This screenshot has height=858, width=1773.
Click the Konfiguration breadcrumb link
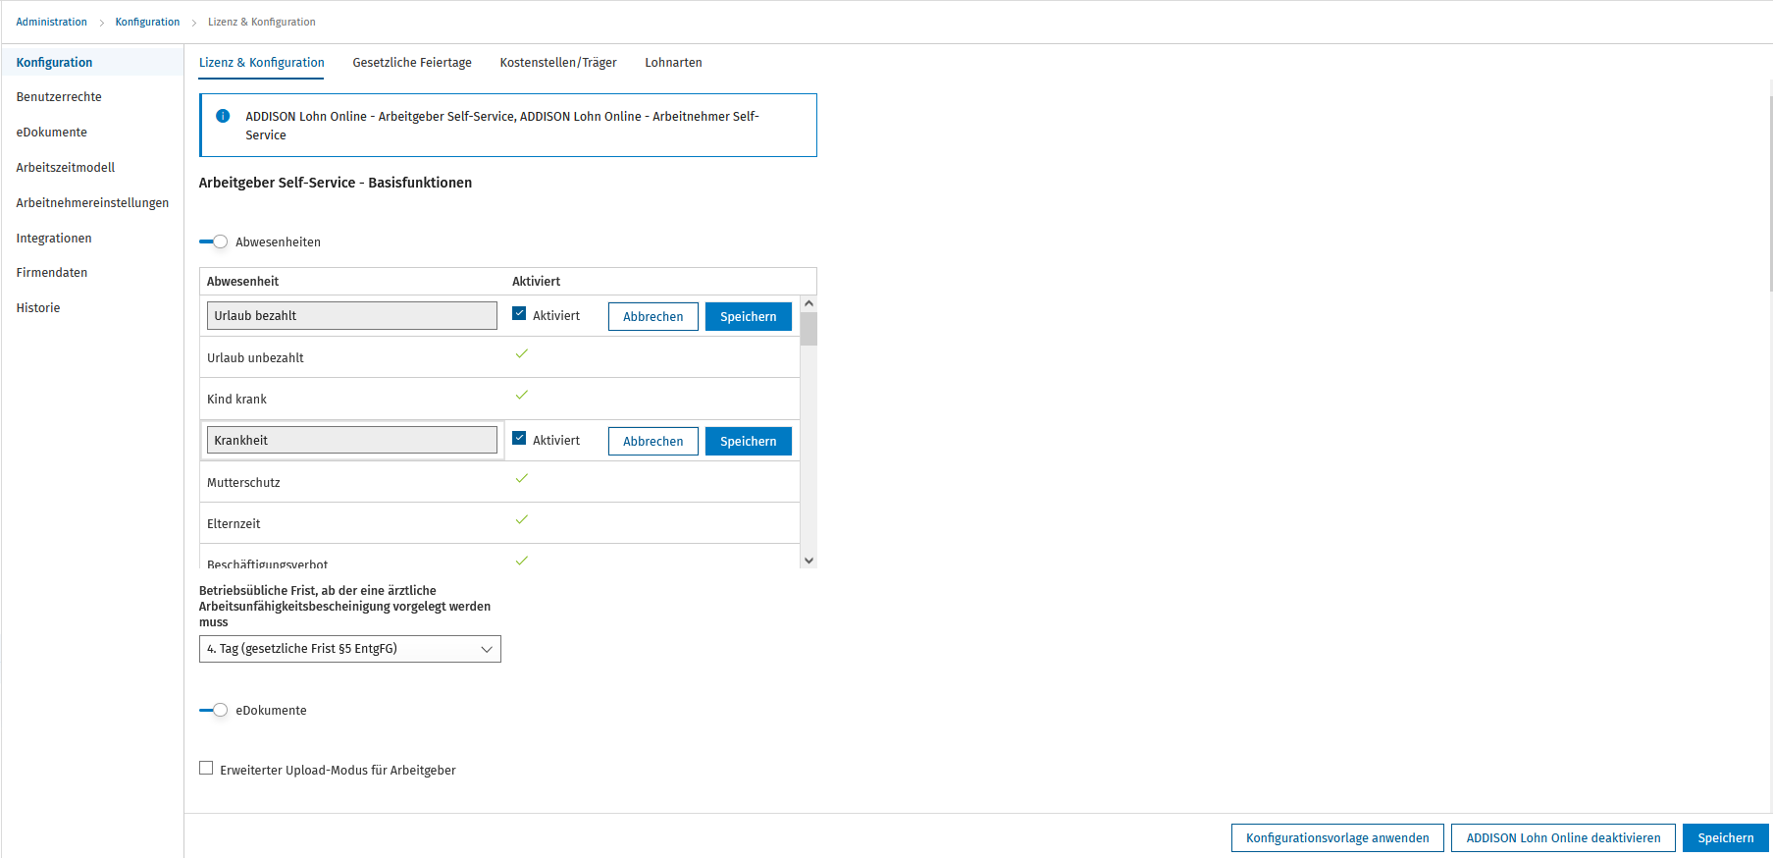(147, 22)
